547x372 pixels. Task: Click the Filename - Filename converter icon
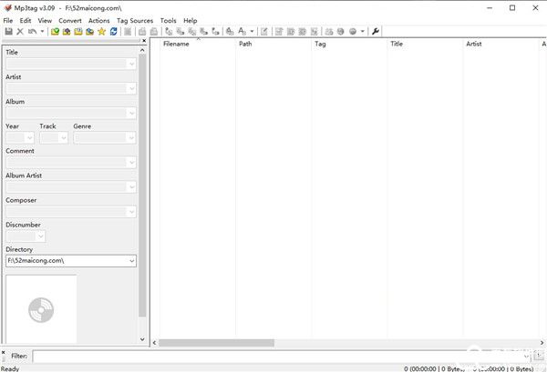coord(192,32)
